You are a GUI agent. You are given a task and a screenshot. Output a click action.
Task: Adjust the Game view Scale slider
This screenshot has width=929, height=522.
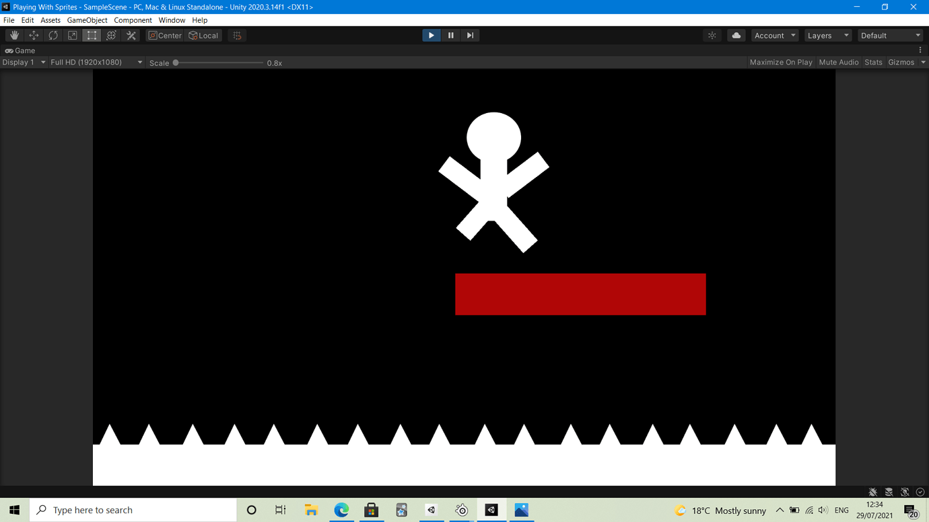pyautogui.click(x=176, y=62)
